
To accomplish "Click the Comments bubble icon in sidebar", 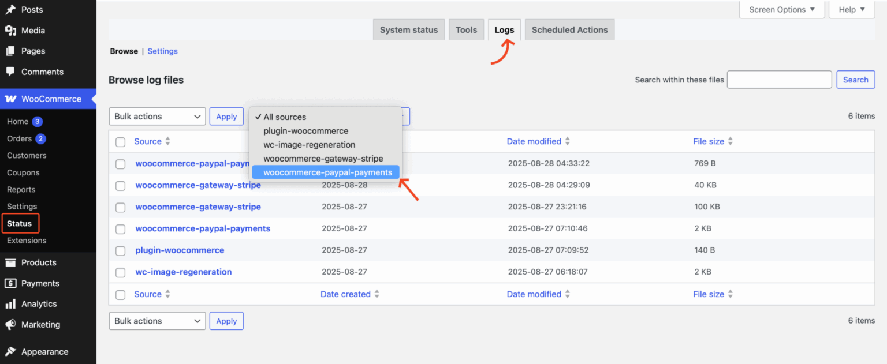I will [10, 72].
